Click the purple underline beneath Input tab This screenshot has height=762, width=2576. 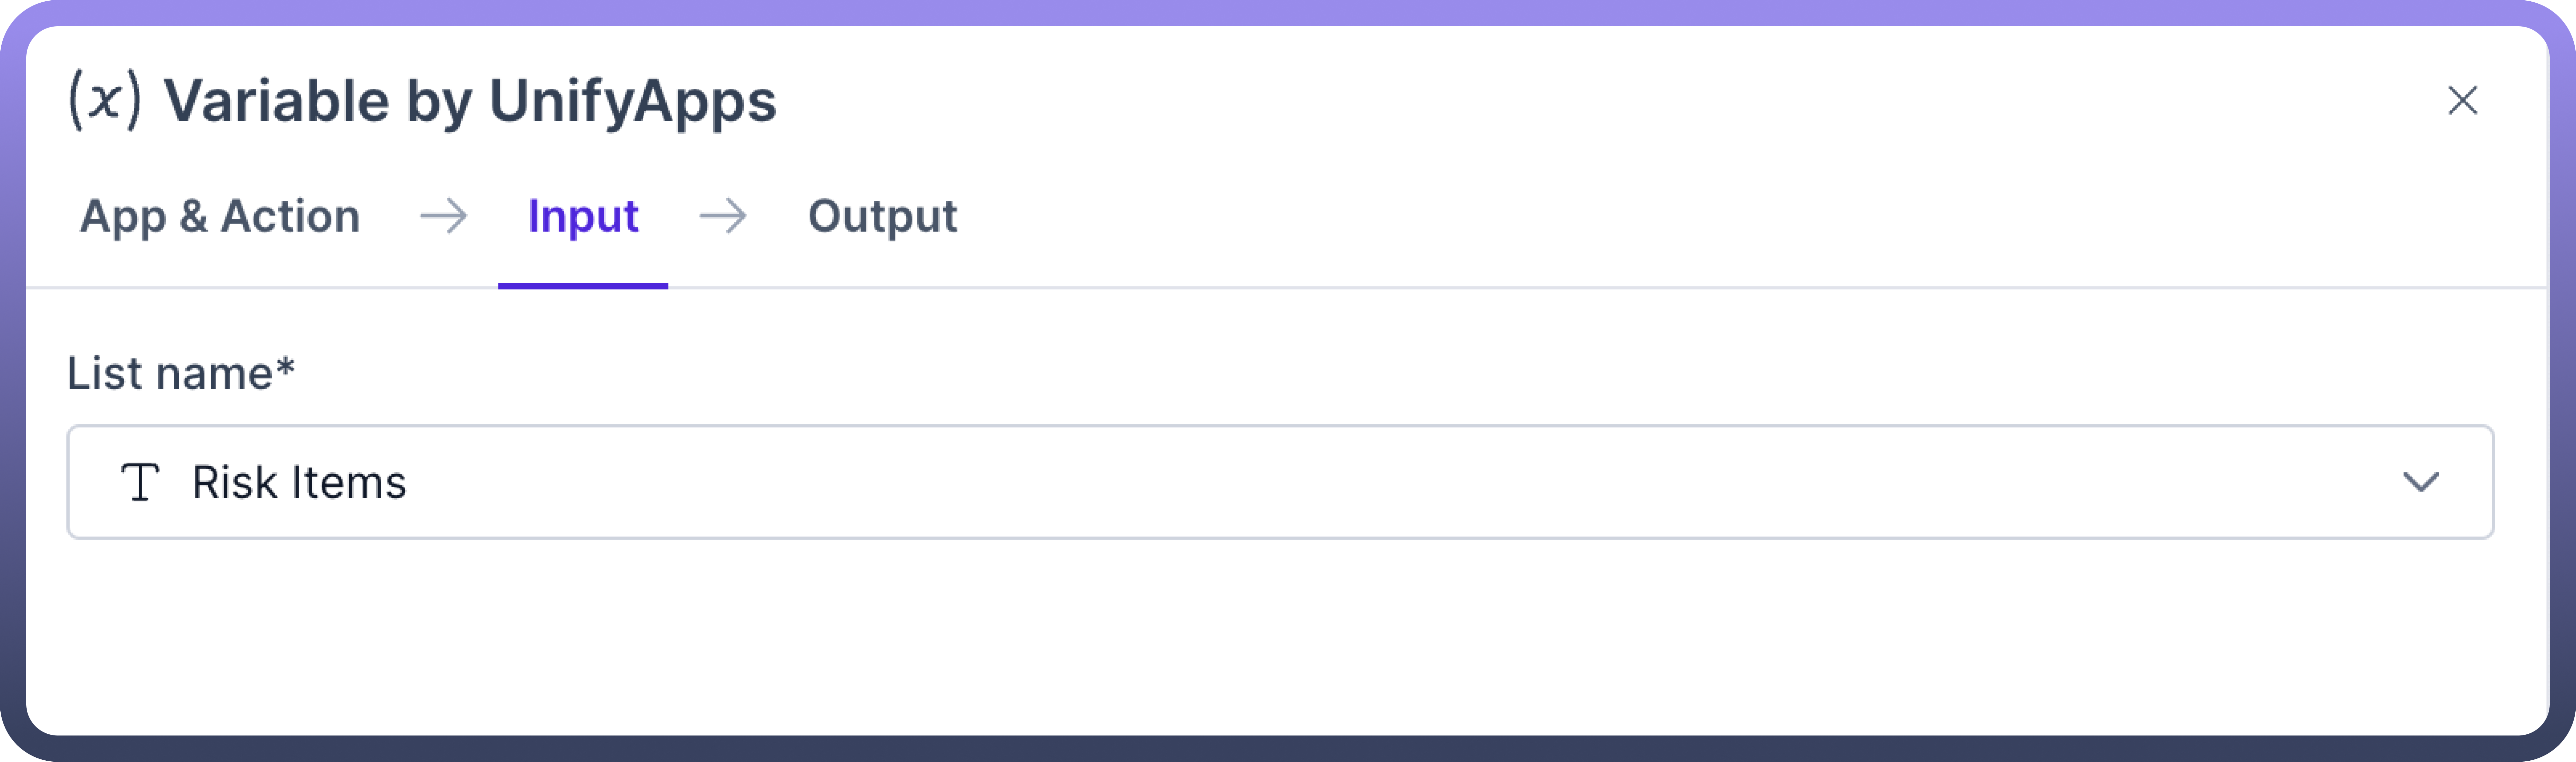tap(583, 286)
